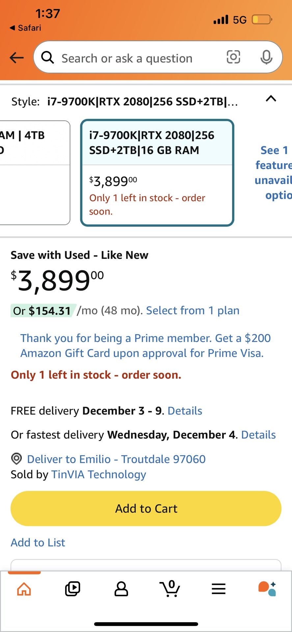Viewport: 292px width, 632px height.
Task: Collapse the Style options chevron
Action: [x=271, y=99]
